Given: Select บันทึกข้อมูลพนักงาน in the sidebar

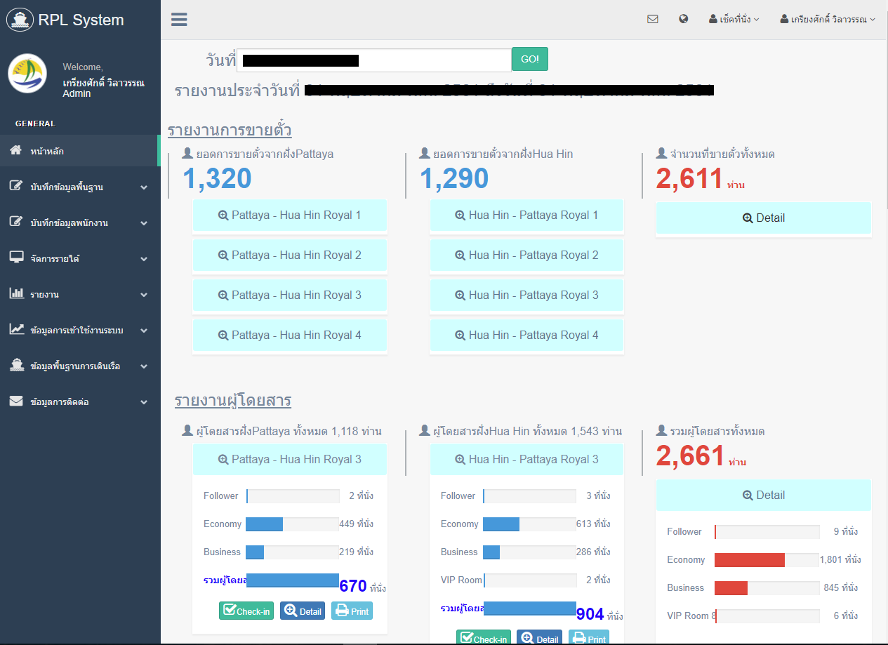Looking at the screenshot, I should pyautogui.click(x=79, y=222).
